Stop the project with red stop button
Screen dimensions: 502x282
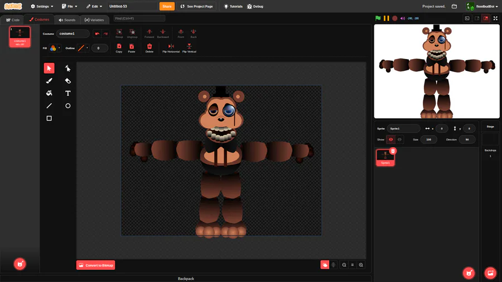[395, 18]
